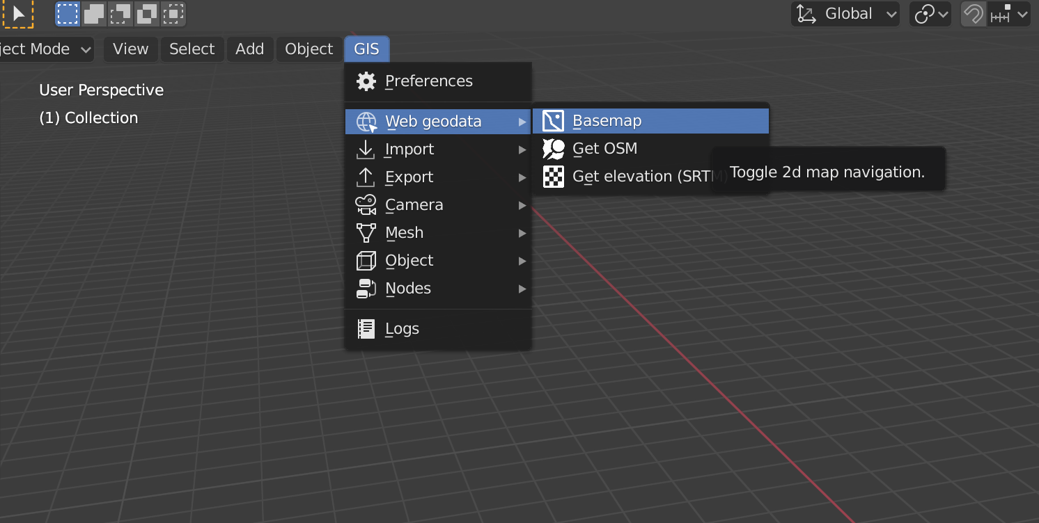The height and width of the screenshot is (523, 1039).
Task: Choose Get elevation (SRTM)
Action: [x=650, y=177]
